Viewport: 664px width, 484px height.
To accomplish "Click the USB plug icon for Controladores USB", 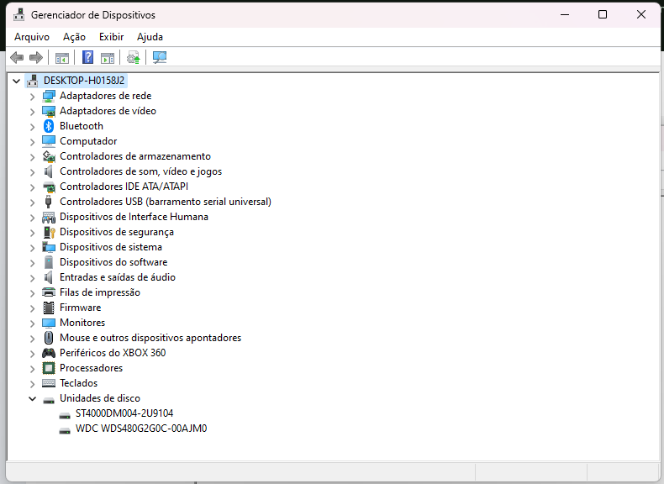I will 49,202.
